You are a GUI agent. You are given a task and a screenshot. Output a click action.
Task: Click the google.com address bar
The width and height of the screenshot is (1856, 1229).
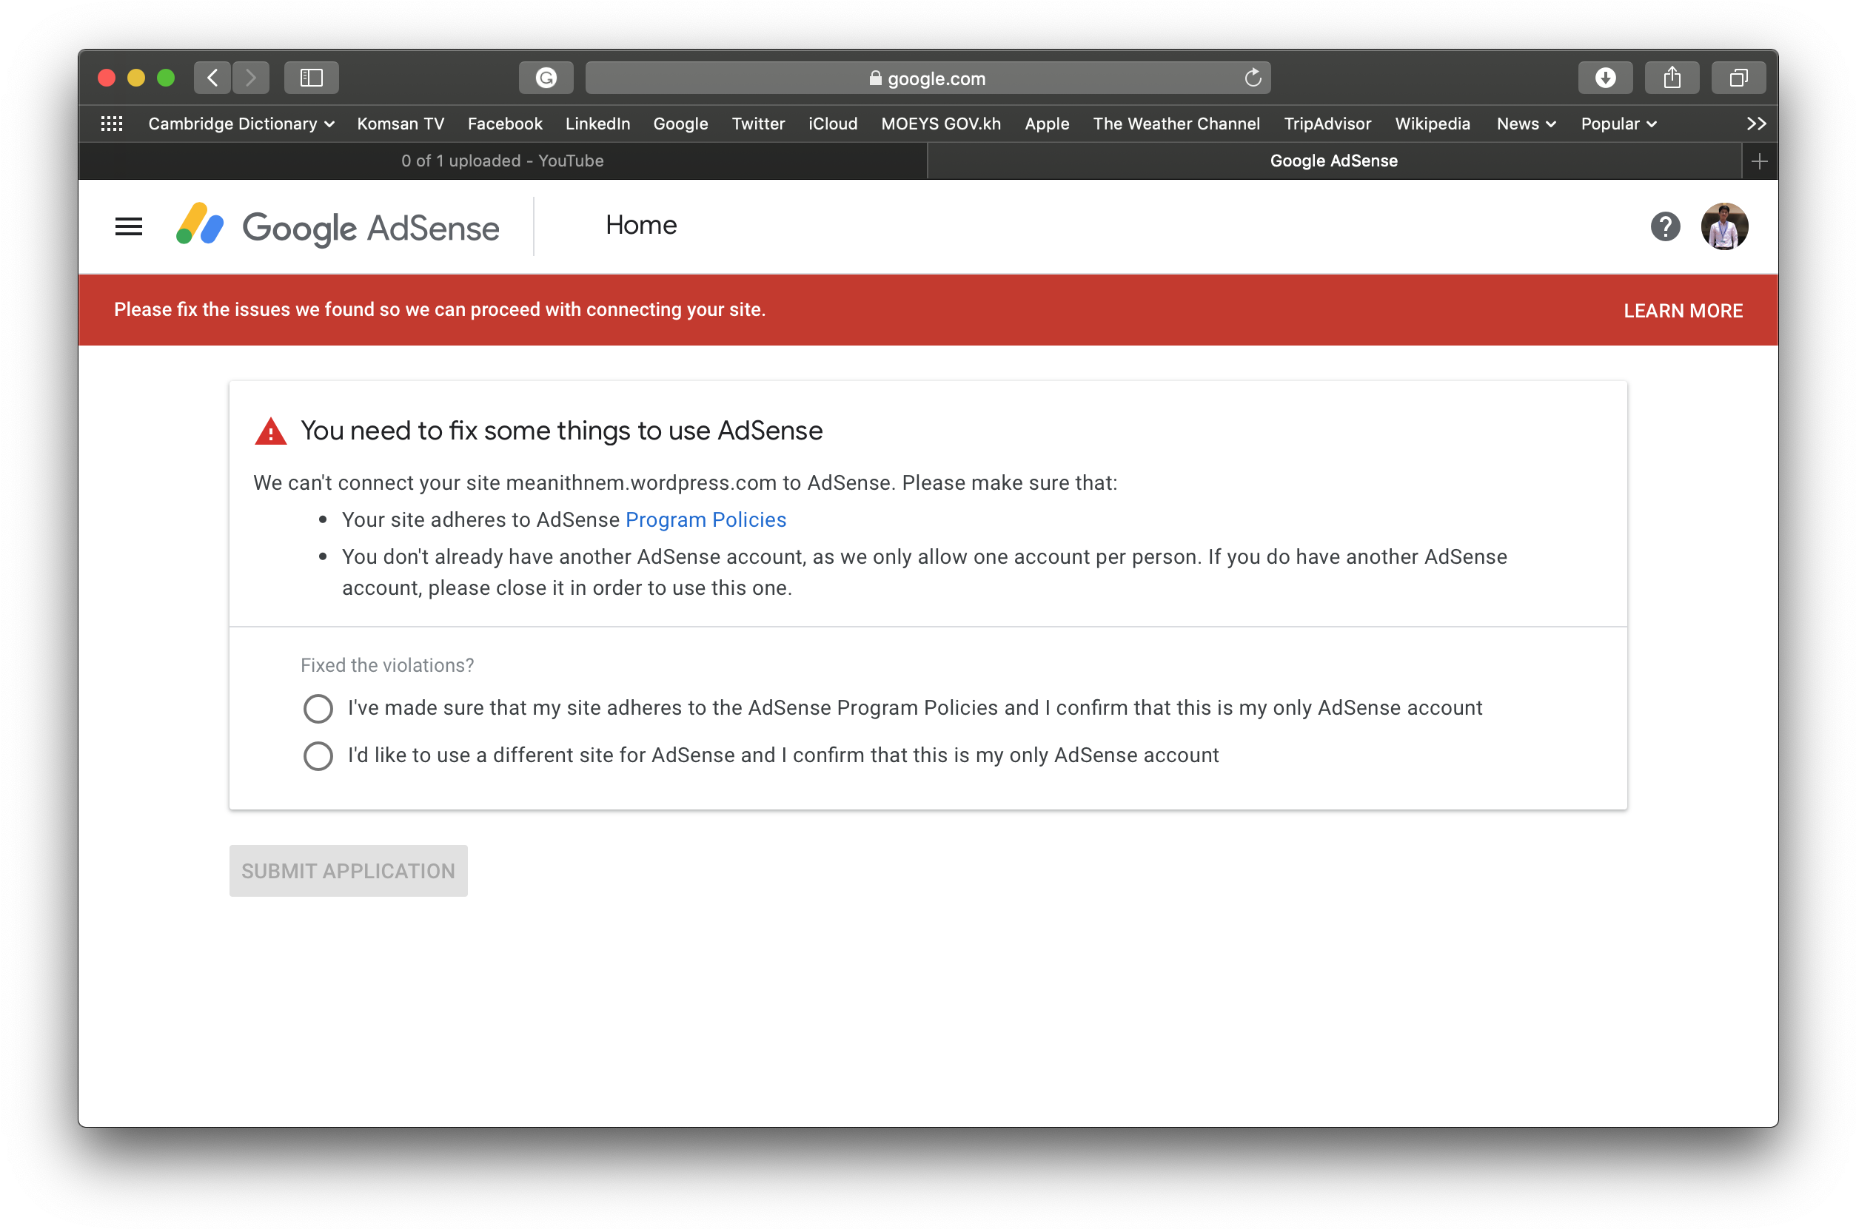tap(927, 78)
